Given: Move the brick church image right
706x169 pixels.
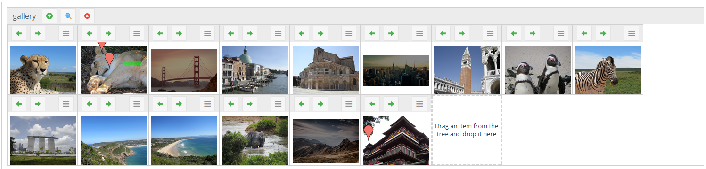Looking at the screenshot, I should (x=320, y=33).
